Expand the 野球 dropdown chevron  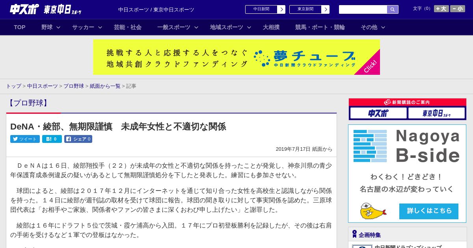[x=58, y=27]
